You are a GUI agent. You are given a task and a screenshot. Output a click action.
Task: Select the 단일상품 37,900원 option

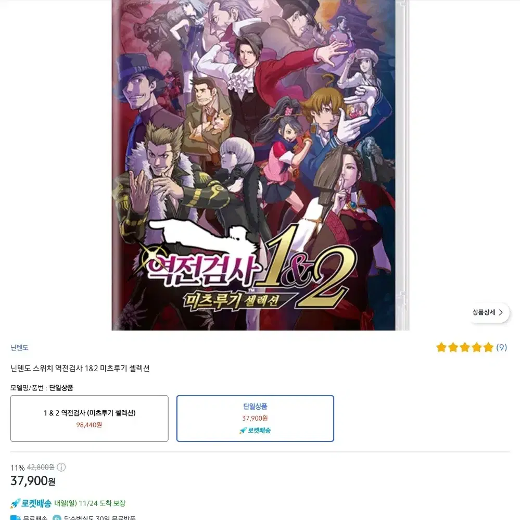255,418
